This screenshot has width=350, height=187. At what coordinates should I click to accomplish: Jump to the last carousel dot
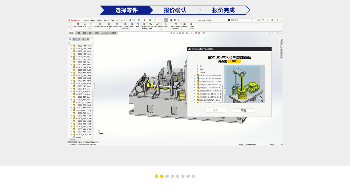193,176
